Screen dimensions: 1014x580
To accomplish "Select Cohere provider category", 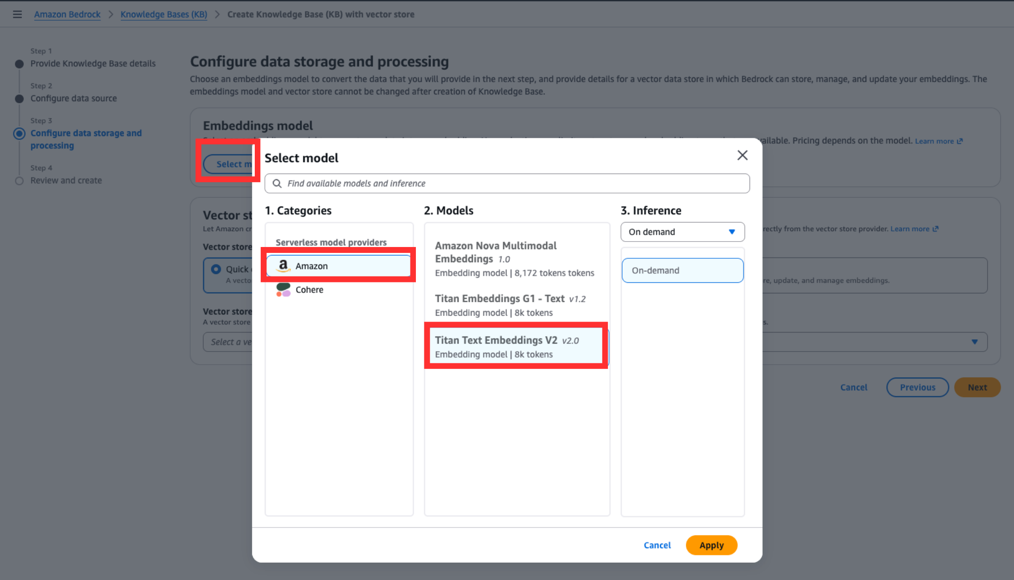I will pos(338,290).
